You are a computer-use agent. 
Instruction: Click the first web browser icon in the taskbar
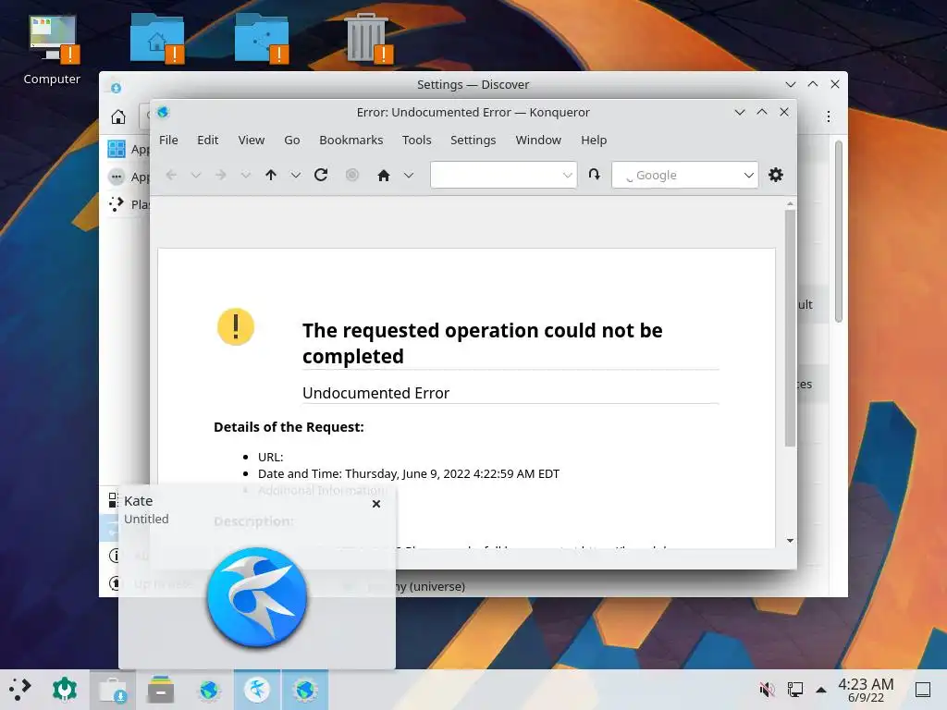tap(209, 689)
